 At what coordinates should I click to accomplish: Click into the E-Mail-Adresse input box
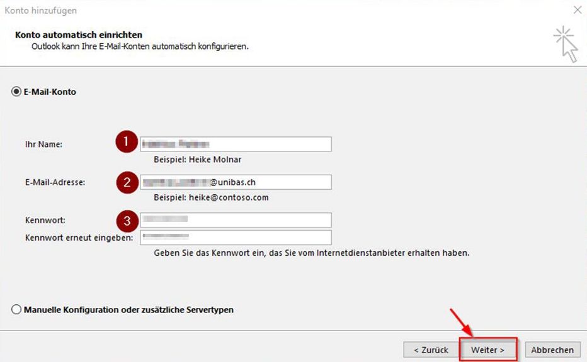pos(236,182)
